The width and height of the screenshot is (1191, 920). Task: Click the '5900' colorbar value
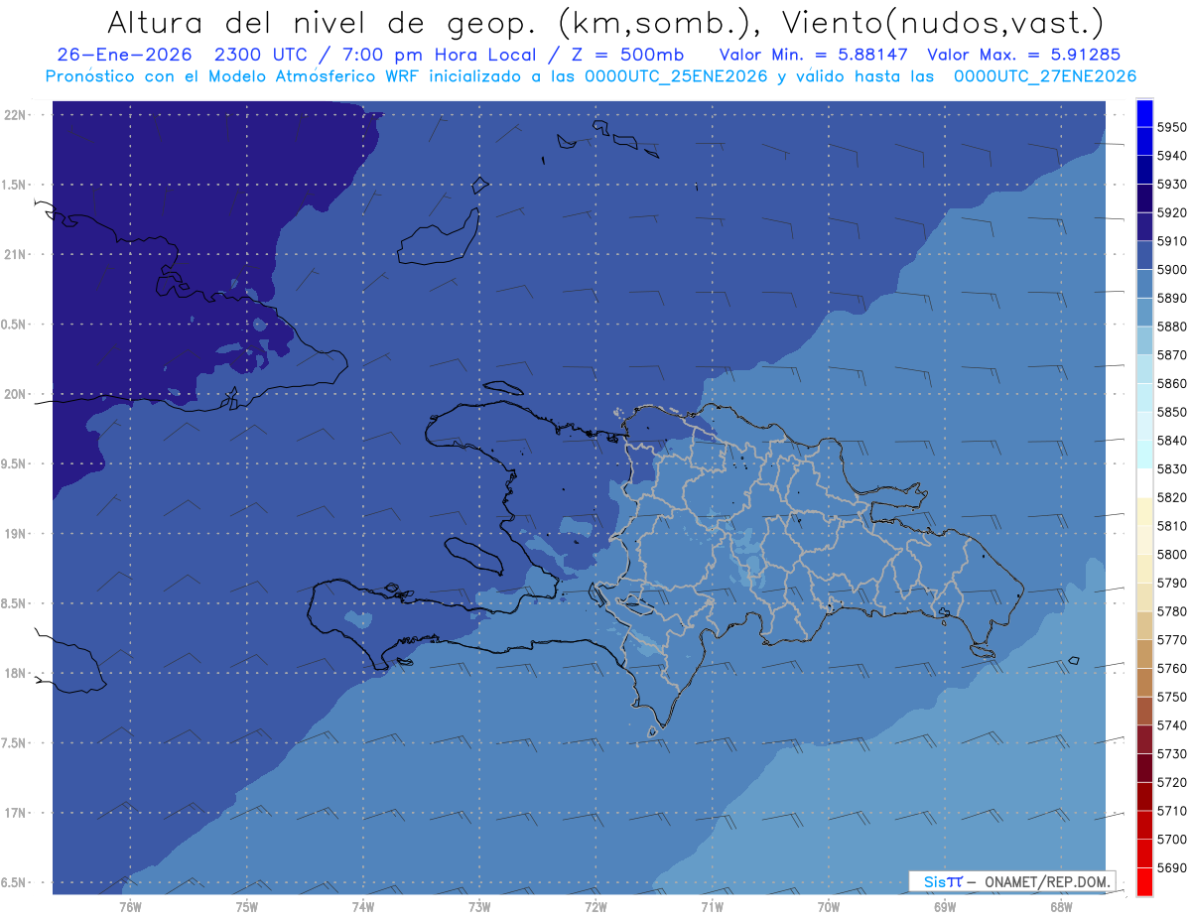point(1171,270)
